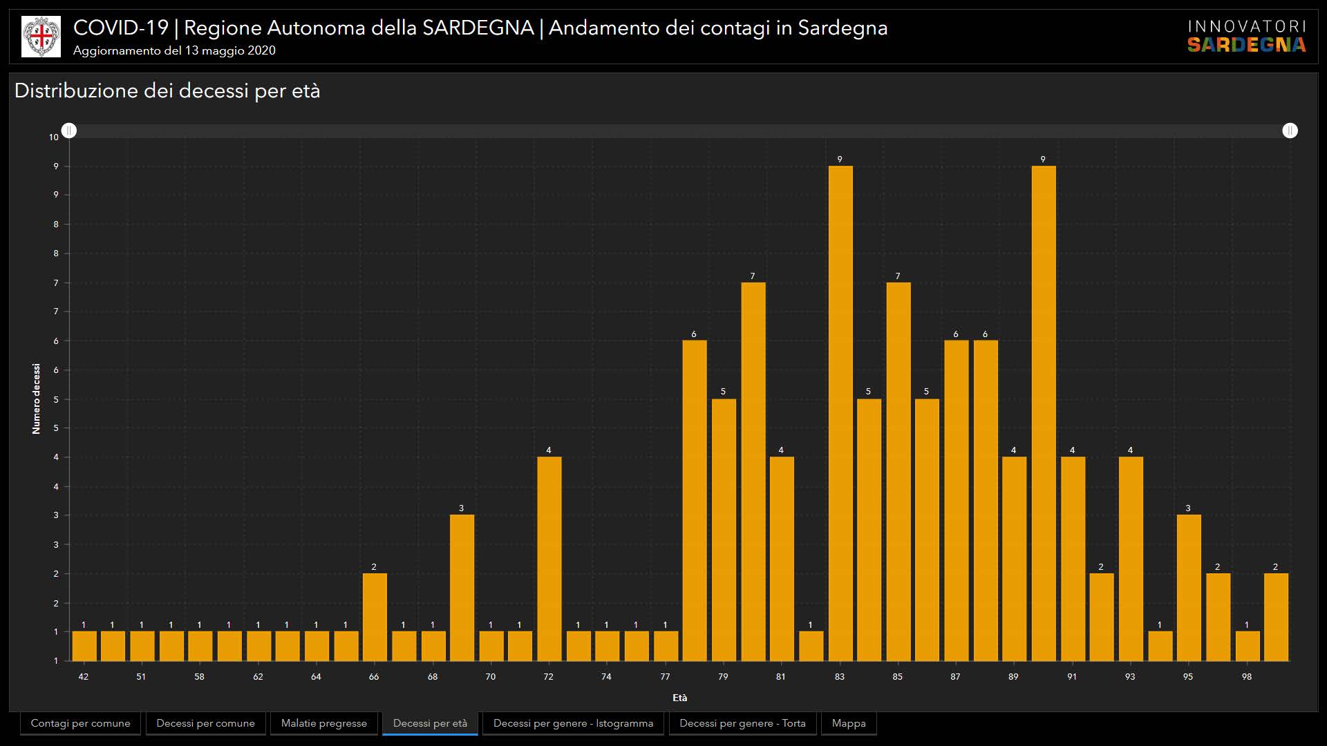1327x746 pixels.
Task: Click the bar for age 42
Action: click(84, 646)
